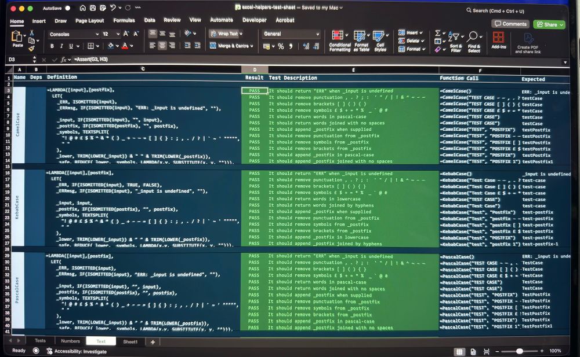Open the Add-ins icon
This screenshot has width=580, height=357.
click(x=499, y=38)
